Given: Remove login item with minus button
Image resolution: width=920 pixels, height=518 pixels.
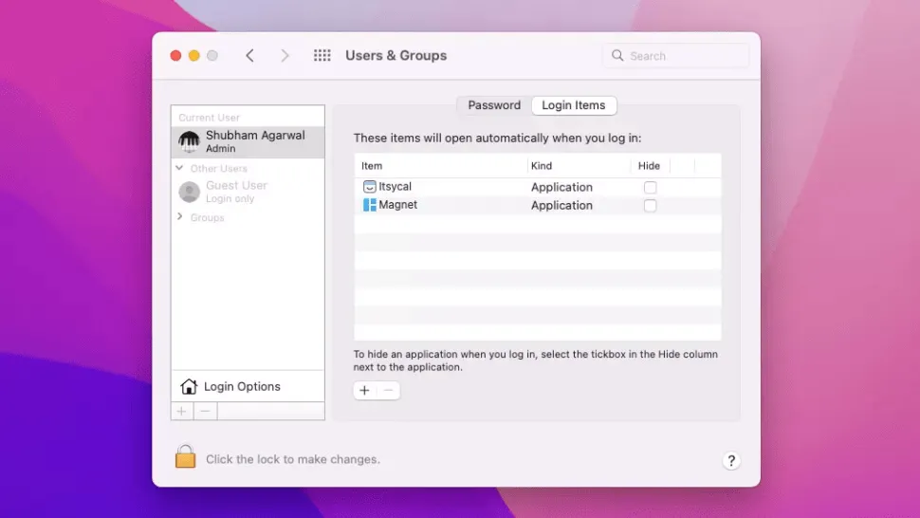Looking at the screenshot, I should pyautogui.click(x=389, y=390).
